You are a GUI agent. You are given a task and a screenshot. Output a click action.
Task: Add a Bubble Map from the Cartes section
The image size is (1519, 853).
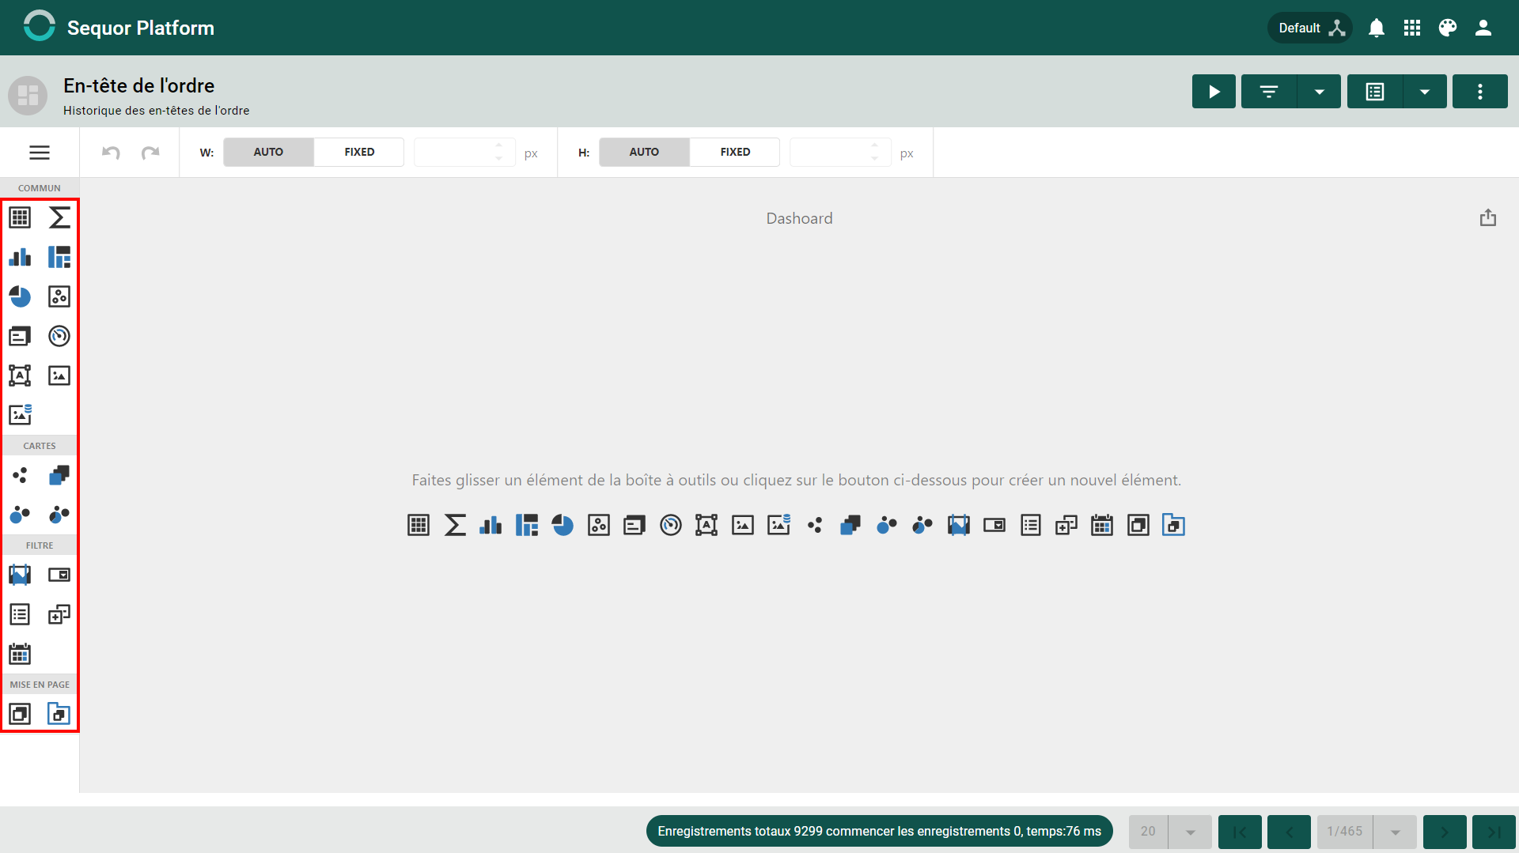(20, 515)
